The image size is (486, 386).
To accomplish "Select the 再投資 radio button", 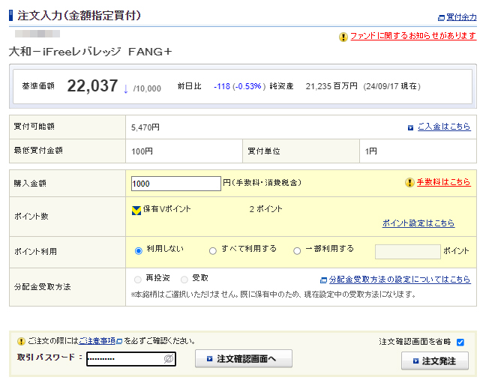I will (x=137, y=279).
